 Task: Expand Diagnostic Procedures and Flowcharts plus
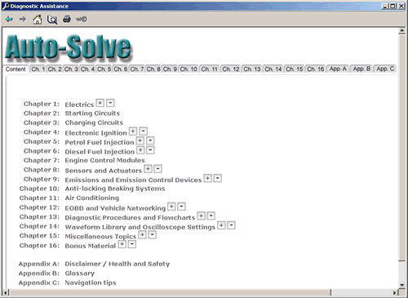point(201,216)
